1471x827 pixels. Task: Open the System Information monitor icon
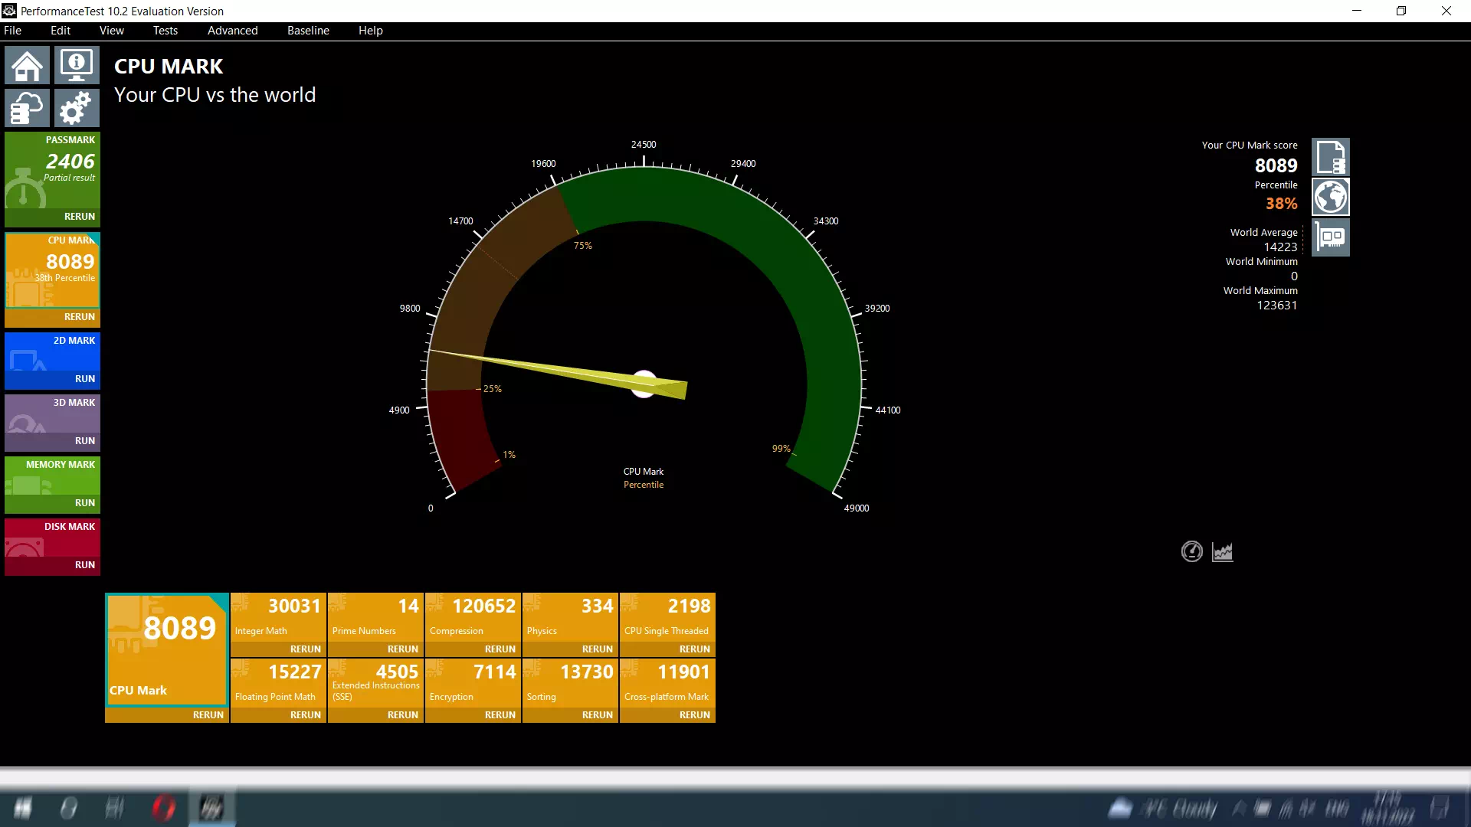(x=77, y=66)
